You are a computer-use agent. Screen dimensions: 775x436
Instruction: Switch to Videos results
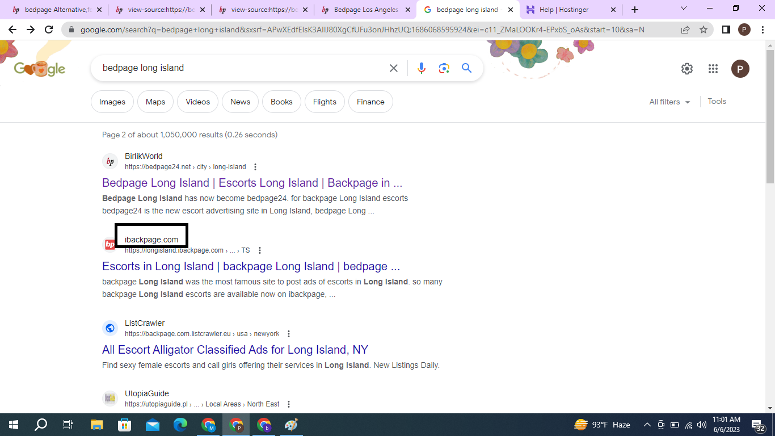point(198,102)
